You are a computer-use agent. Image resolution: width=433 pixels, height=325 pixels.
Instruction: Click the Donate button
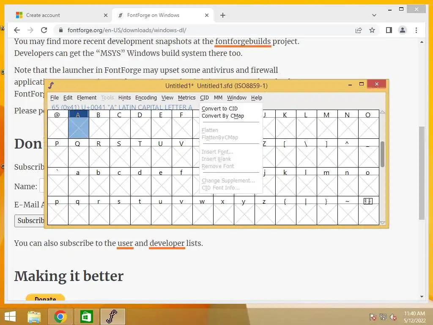[x=45, y=297]
